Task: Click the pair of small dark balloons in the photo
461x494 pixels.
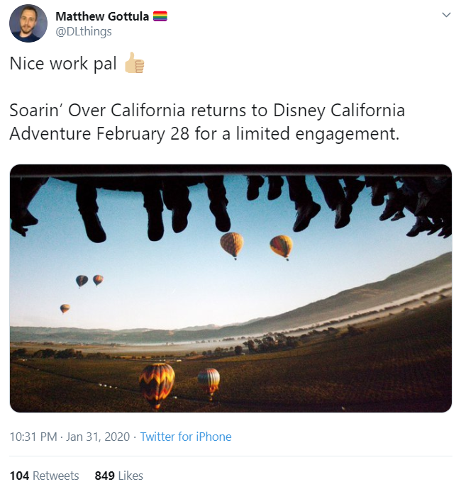Action: (x=89, y=281)
